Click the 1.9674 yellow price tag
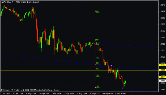This screenshot has height=95, width=166. (x=162, y=77)
